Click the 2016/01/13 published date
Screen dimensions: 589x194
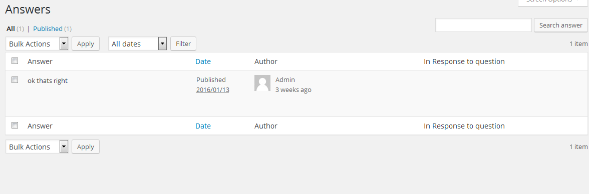[x=212, y=89]
